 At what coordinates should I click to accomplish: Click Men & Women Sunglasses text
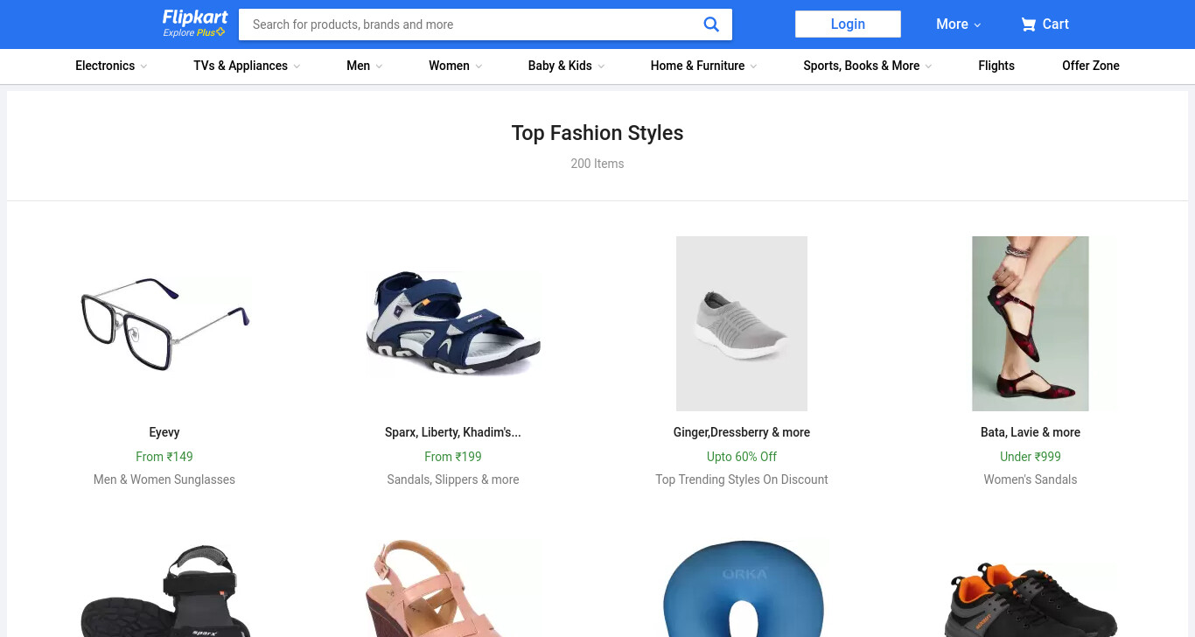click(164, 479)
